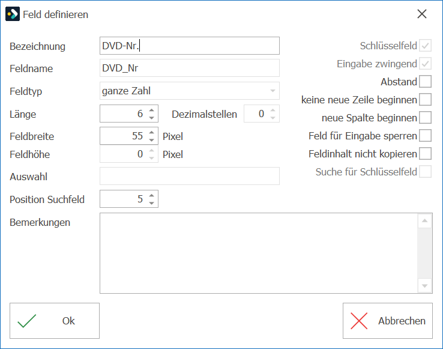Increase Dezimalstellen with the up arrow

(273, 110)
